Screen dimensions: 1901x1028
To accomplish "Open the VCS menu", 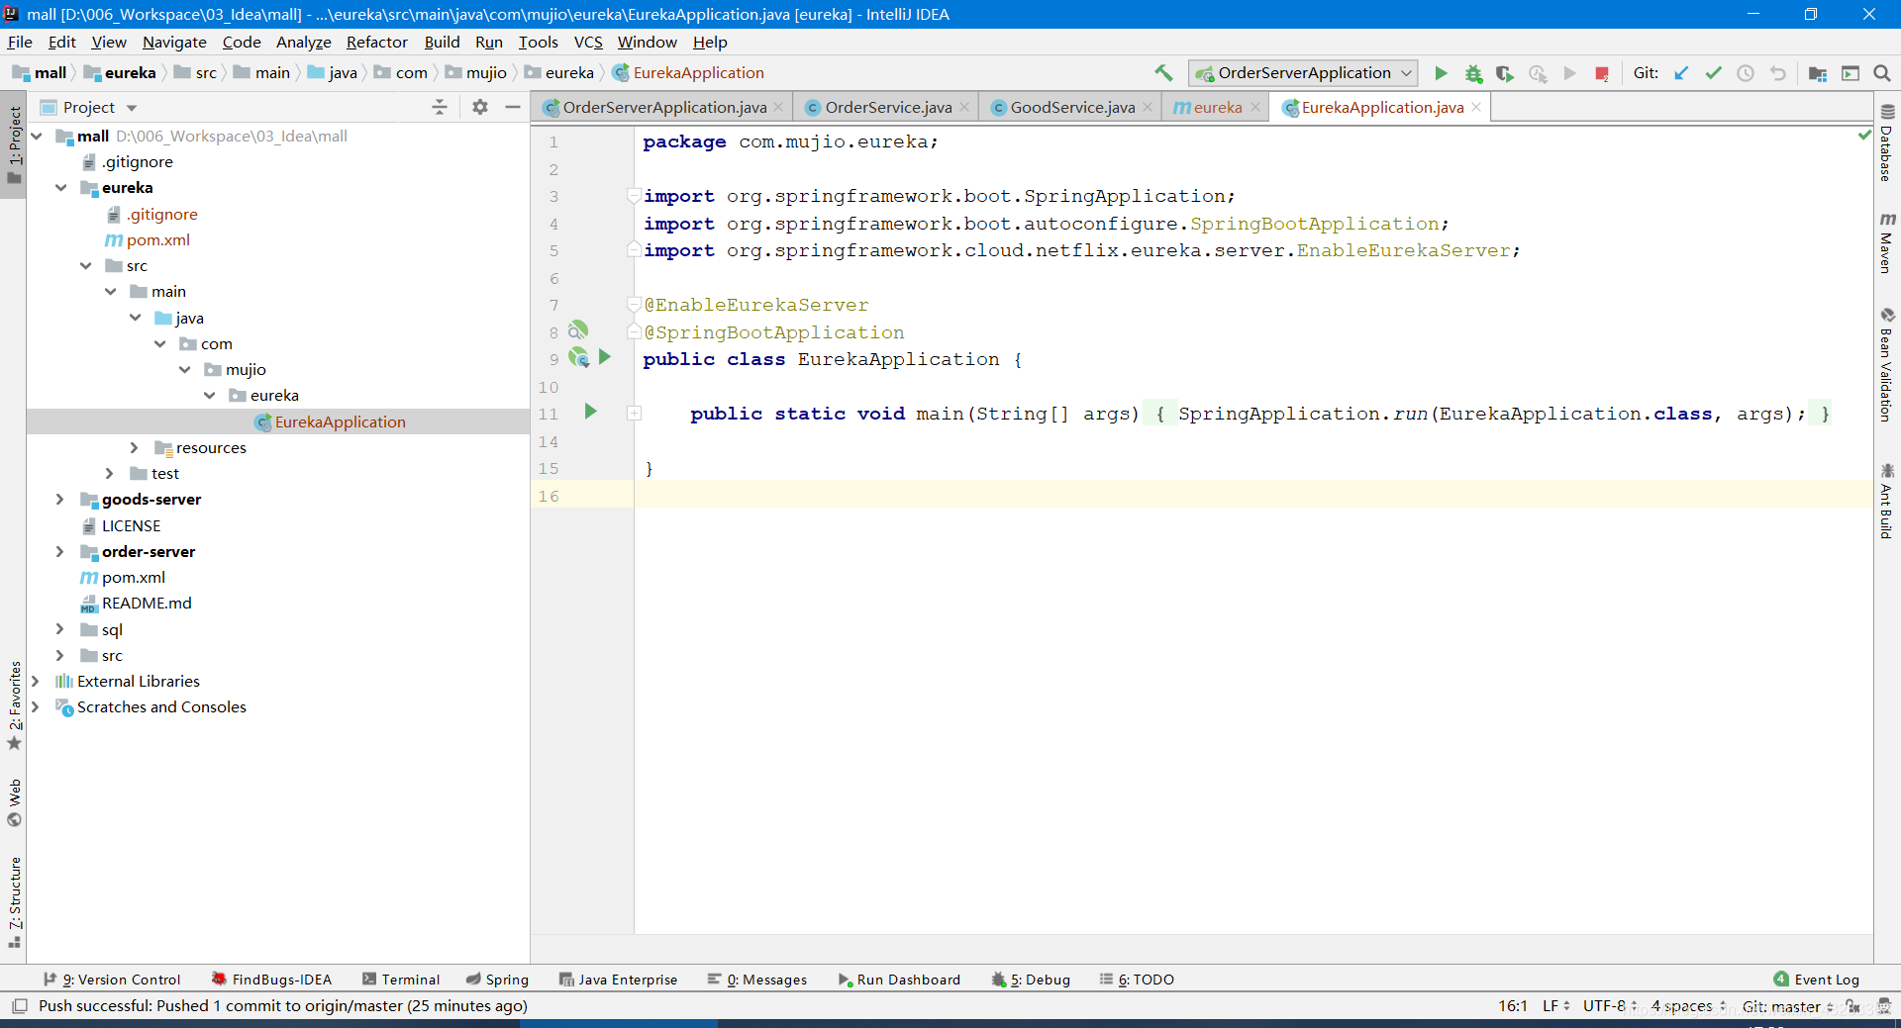I will pyautogui.click(x=588, y=42).
